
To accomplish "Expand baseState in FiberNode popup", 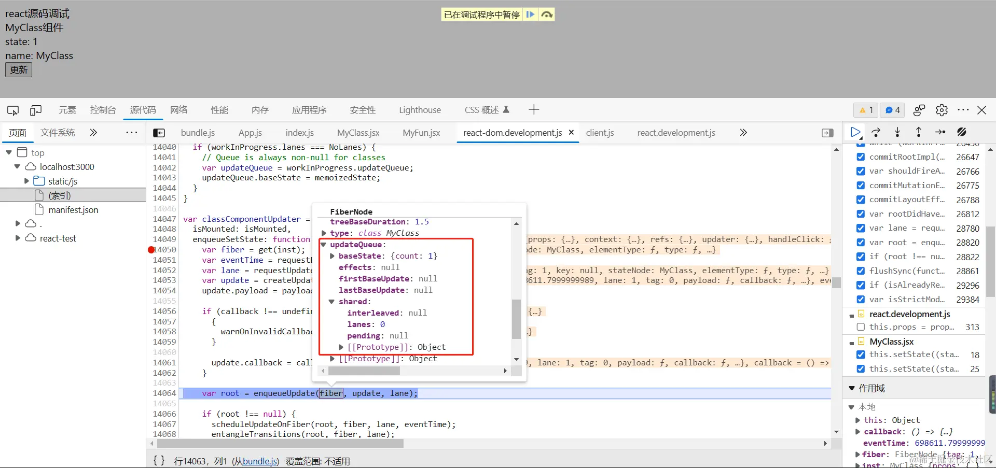I will coord(332,256).
